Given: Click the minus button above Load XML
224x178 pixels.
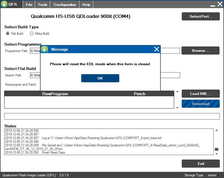Looking at the screenshot, I should point(177,92).
